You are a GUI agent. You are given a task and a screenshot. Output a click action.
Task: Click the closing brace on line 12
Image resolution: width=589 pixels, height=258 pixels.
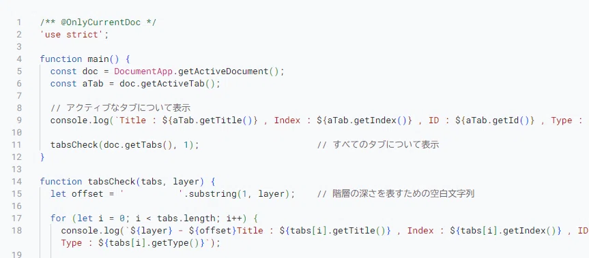click(42, 157)
